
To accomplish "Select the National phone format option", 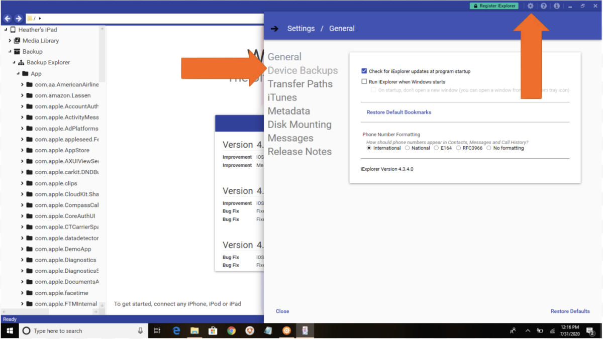I will pos(408,148).
